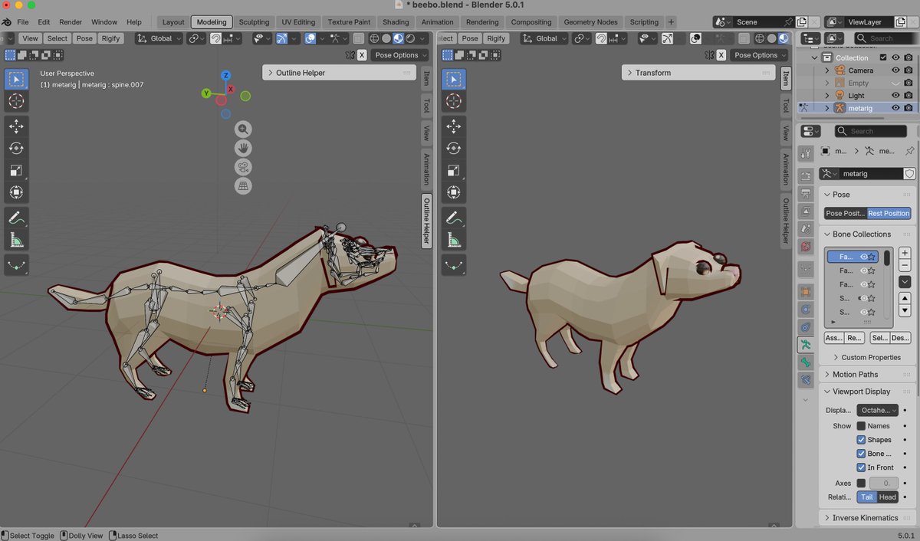Select the Move tool in left viewport toolbar

tap(16, 126)
